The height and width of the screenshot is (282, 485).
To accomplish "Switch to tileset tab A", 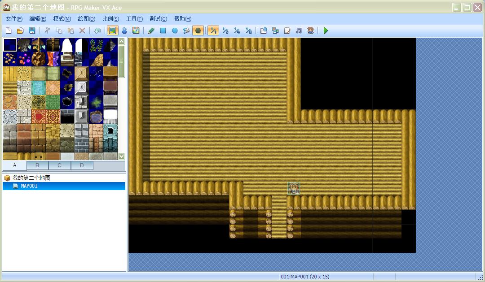I will click(x=14, y=165).
